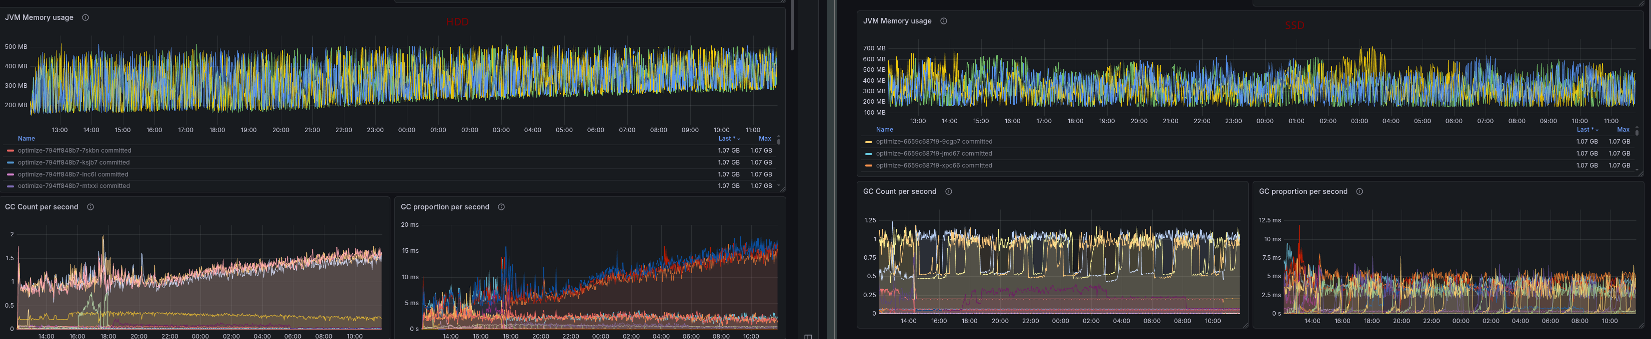Click info icon beside left JVM Memory usage title
This screenshot has width=1651, height=339.
click(85, 17)
